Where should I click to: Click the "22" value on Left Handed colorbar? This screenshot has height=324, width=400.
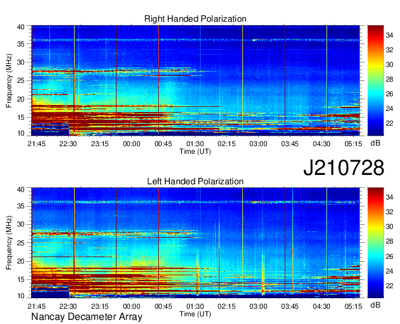389,286
